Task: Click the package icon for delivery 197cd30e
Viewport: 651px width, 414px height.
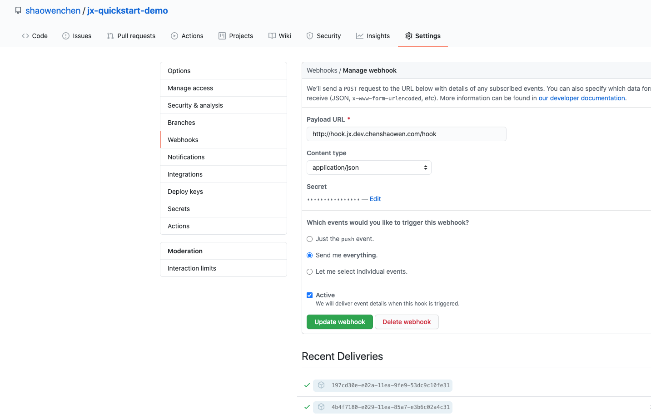Action: coord(321,385)
